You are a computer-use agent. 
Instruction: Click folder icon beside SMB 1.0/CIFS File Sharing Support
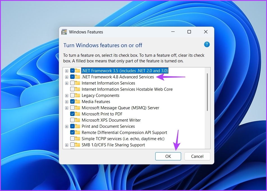[x=77, y=145]
